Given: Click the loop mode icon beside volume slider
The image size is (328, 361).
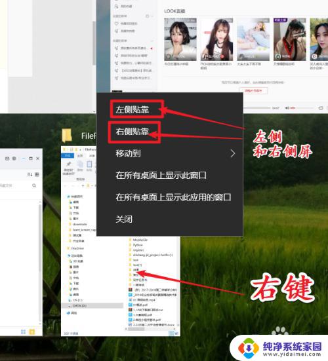Looking at the screenshot, I should (x=321, y=107).
